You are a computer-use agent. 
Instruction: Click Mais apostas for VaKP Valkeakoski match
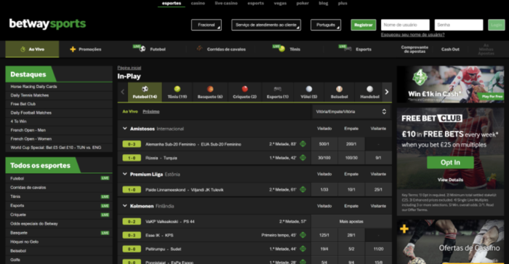click(x=351, y=221)
